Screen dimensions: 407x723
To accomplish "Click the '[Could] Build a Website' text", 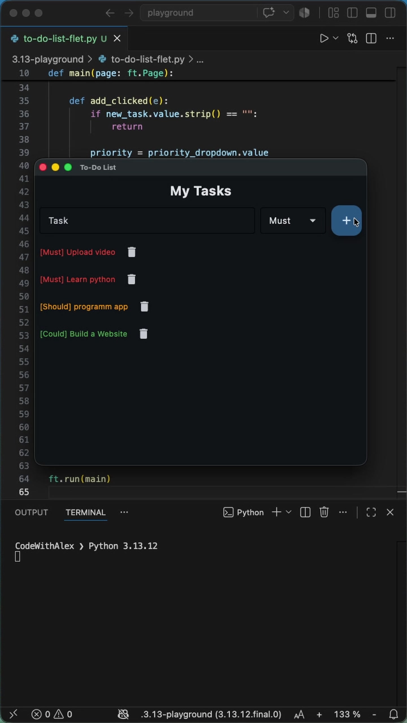I will pos(83,334).
